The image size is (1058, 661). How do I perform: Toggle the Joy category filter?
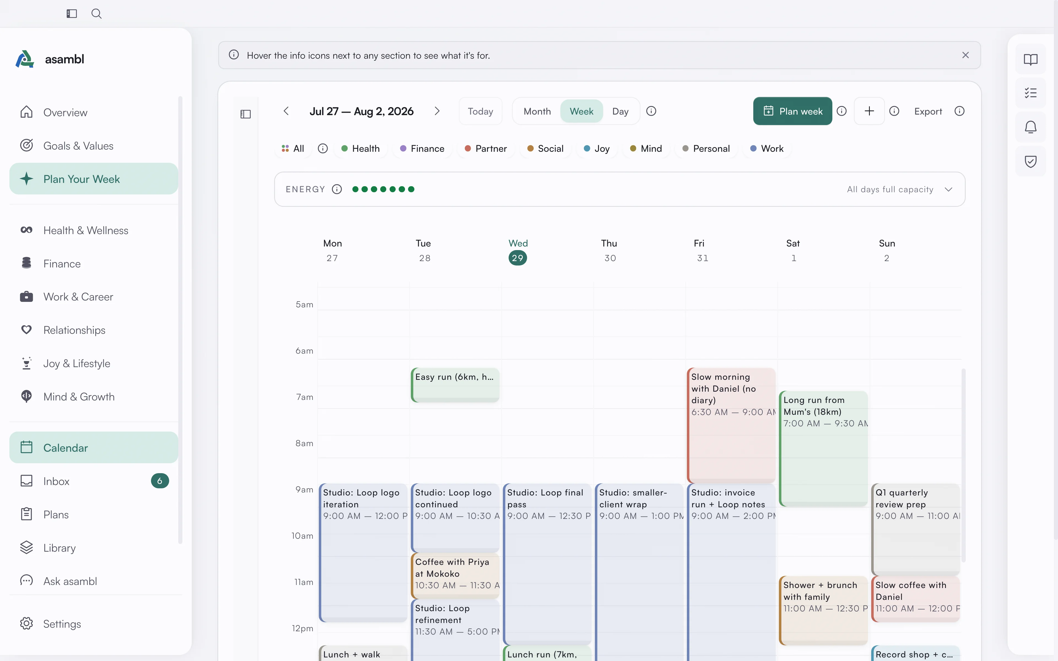pos(597,149)
